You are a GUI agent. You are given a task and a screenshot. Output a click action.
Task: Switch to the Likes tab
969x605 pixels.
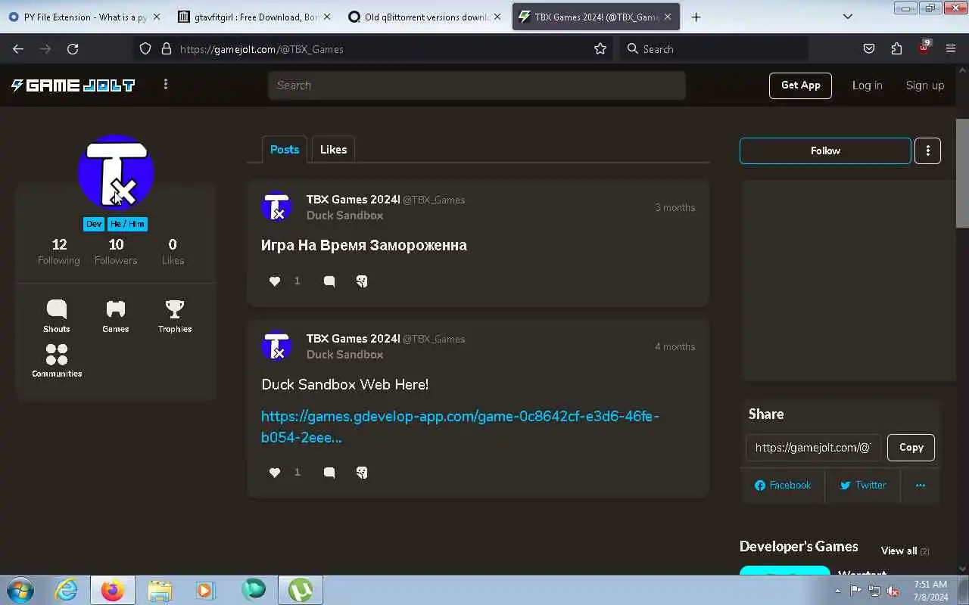[333, 150]
